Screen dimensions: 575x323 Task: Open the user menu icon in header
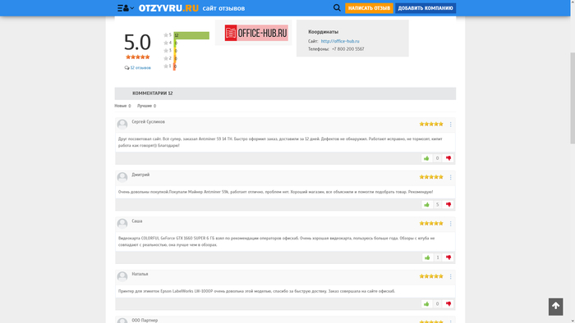coord(126,8)
